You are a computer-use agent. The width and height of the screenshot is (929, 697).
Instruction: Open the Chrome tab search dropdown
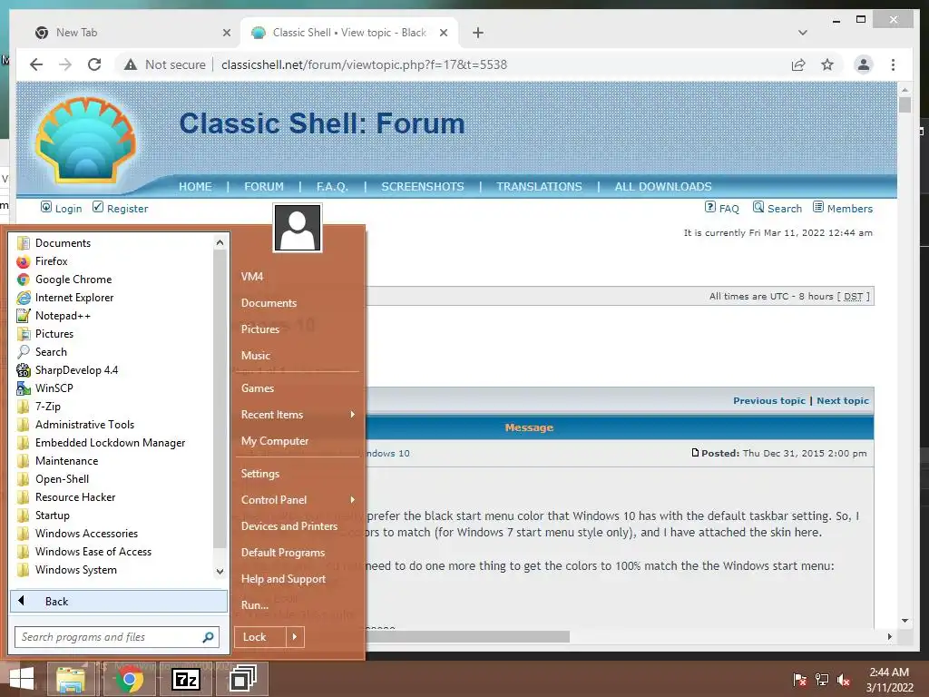coord(803,33)
